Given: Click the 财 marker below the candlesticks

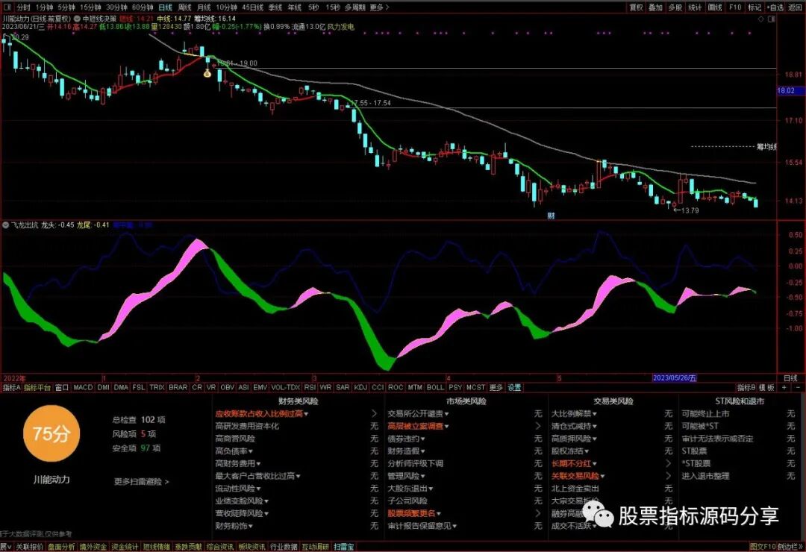Looking at the screenshot, I should point(551,216).
